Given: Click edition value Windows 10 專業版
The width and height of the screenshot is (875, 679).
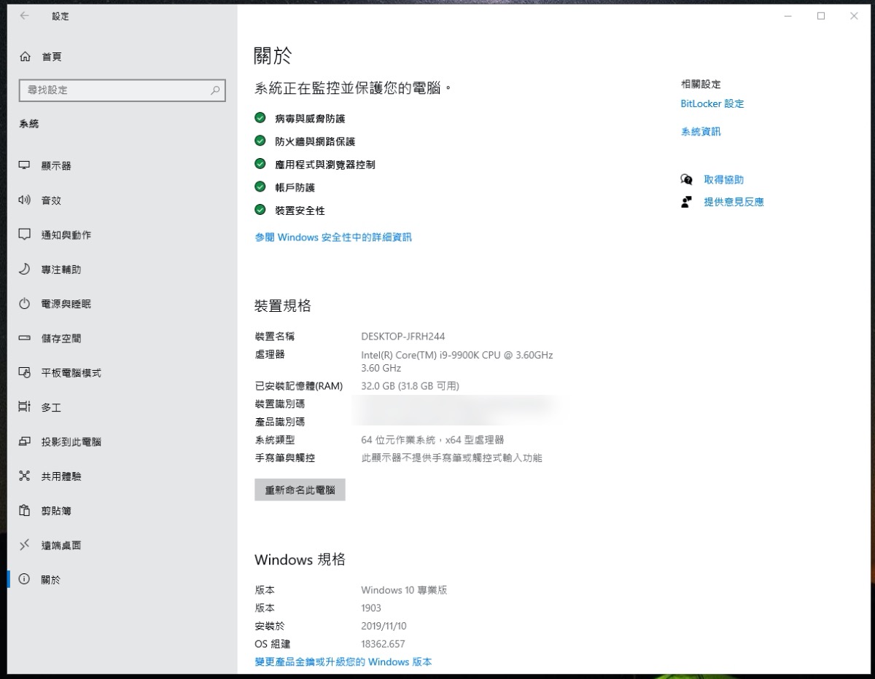Looking at the screenshot, I should tap(404, 590).
